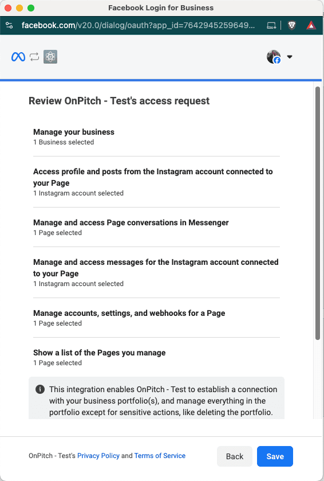Click the info icon in the integration notice
The height and width of the screenshot is (481, 324).
[x=40, y=389]
